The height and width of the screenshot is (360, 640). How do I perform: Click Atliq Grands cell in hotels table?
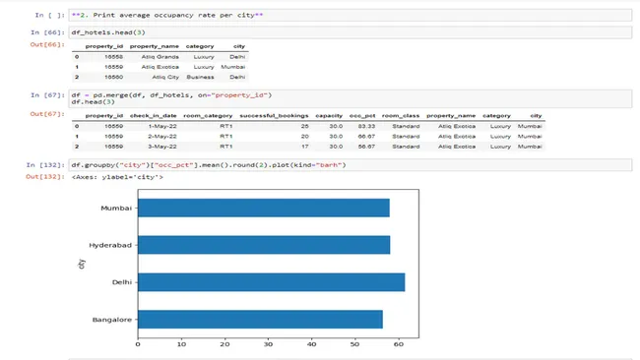[160, 57]
